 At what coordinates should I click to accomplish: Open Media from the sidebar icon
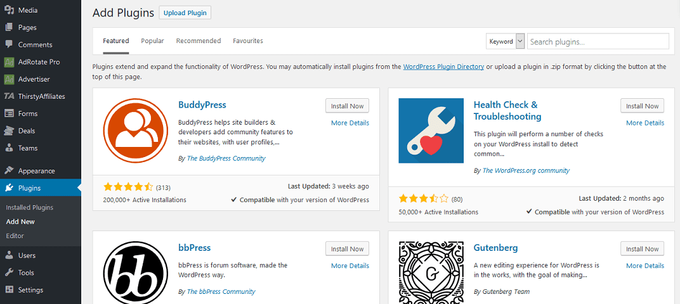tap(10, 10)
